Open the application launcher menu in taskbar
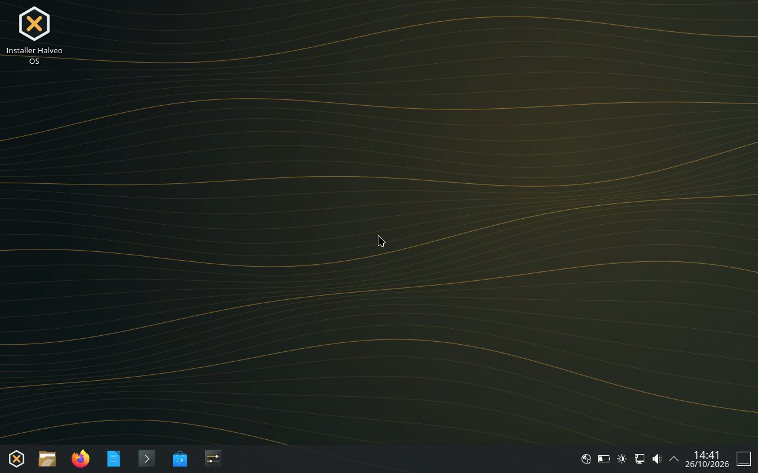 tap(17, 459)
